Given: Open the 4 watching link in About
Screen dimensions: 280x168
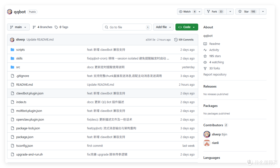Looking at the screenshot, I should 216,62.
